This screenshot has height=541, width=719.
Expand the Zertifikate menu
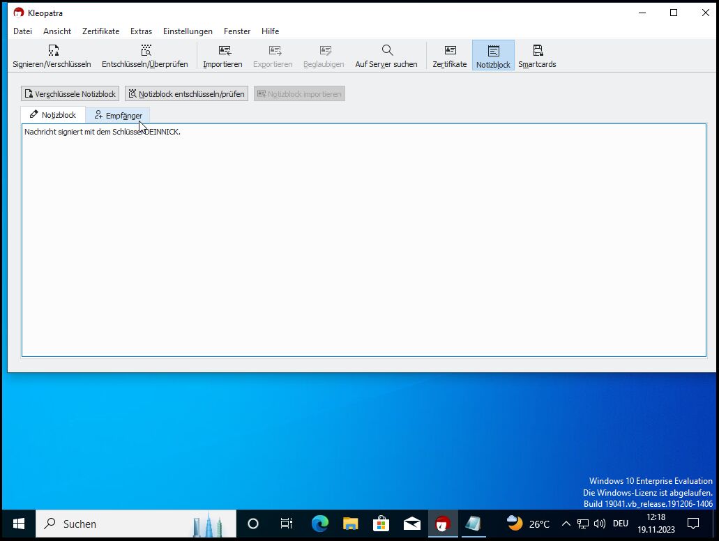100,31
